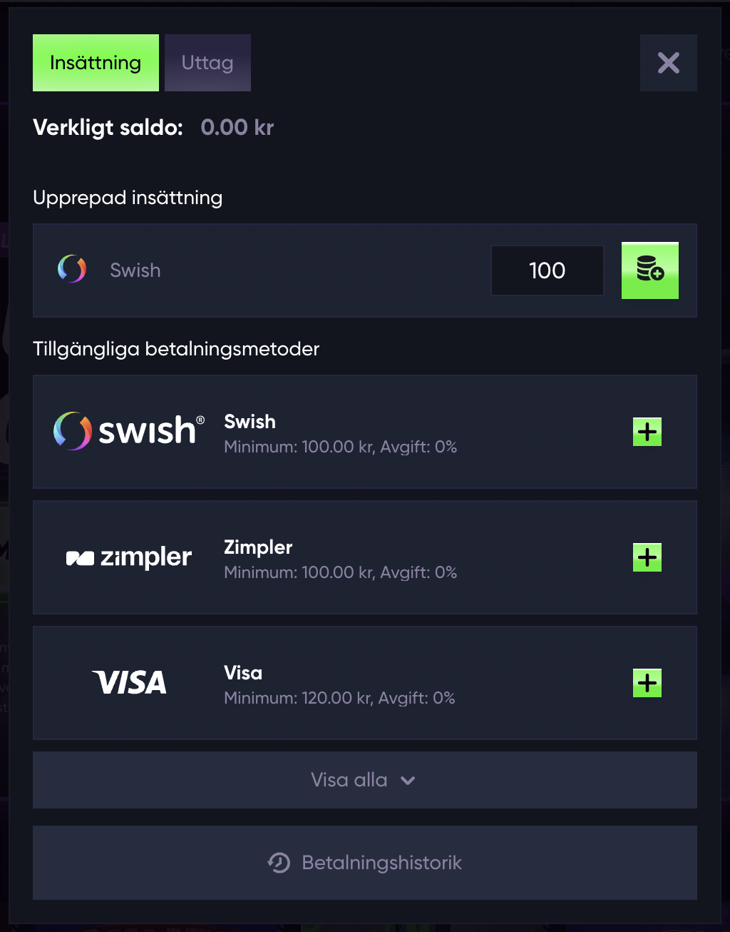Click the Verkligt saldo amount
Viewport: 730px width, 932px height.
coord(237,128)
